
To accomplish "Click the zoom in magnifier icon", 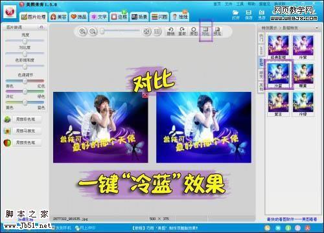I will click(x=82, y=32).
